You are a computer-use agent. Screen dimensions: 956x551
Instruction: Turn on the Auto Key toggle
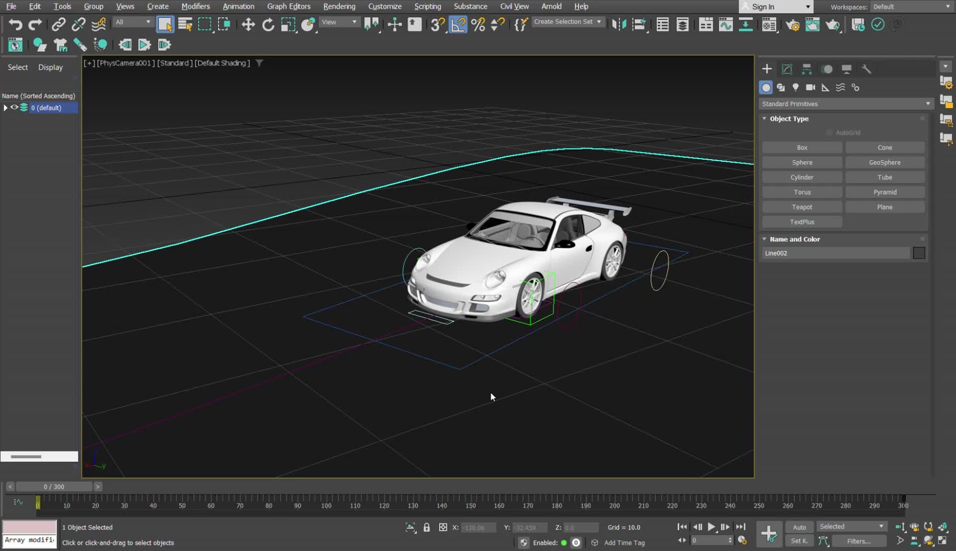799,527
